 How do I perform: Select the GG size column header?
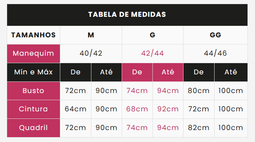215,35
